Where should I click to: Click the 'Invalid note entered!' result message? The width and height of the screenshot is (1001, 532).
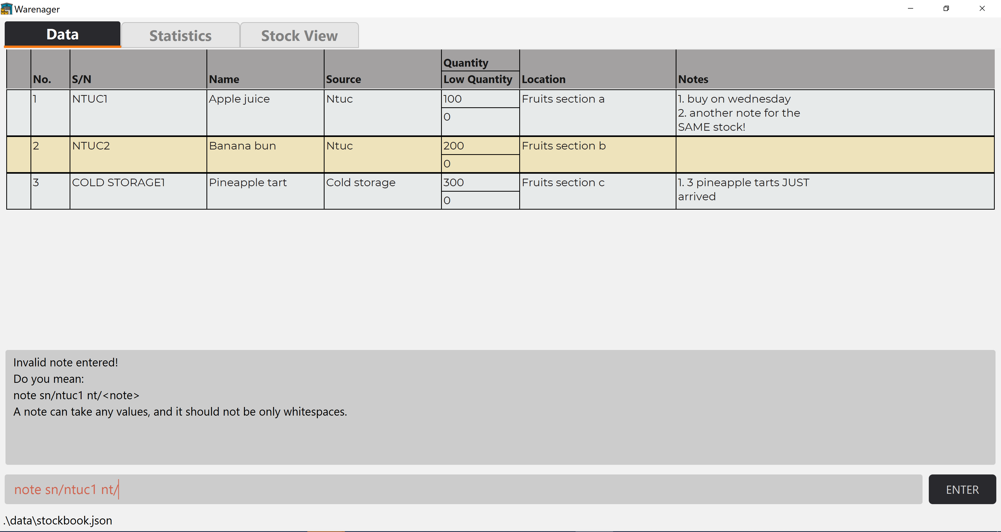(x=66, y=362)
